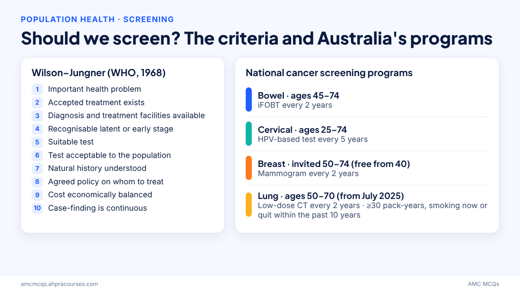Click the Population Health · Screening heading
The width and height of the screenshot is (520, 292).
(97, 19)
